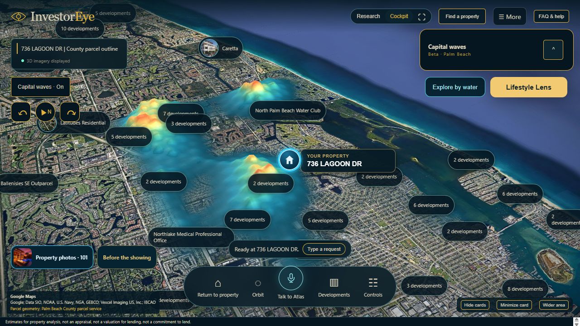Screen dimensions: 580x326
Task: Select North Palm Beach Water Club marker
Action: pyautogui.click(x=288, y=110)
